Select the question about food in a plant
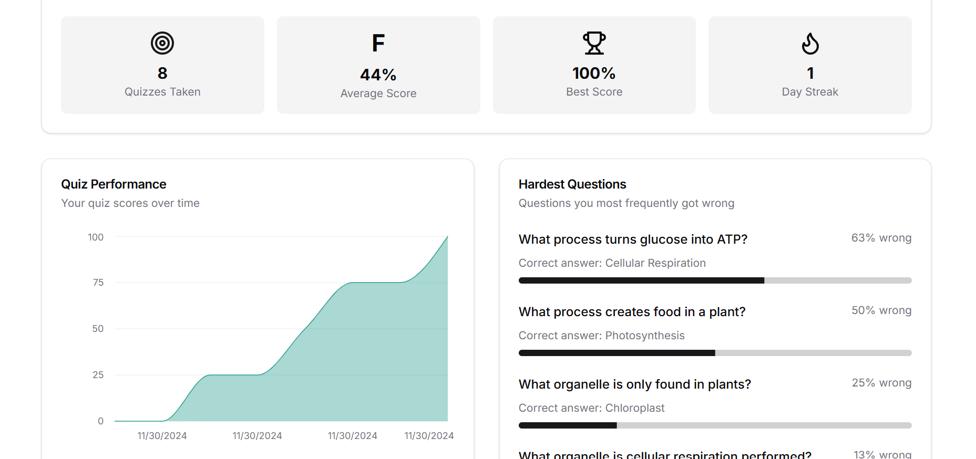This screenshot has width=976, height=459. point(632,312)
